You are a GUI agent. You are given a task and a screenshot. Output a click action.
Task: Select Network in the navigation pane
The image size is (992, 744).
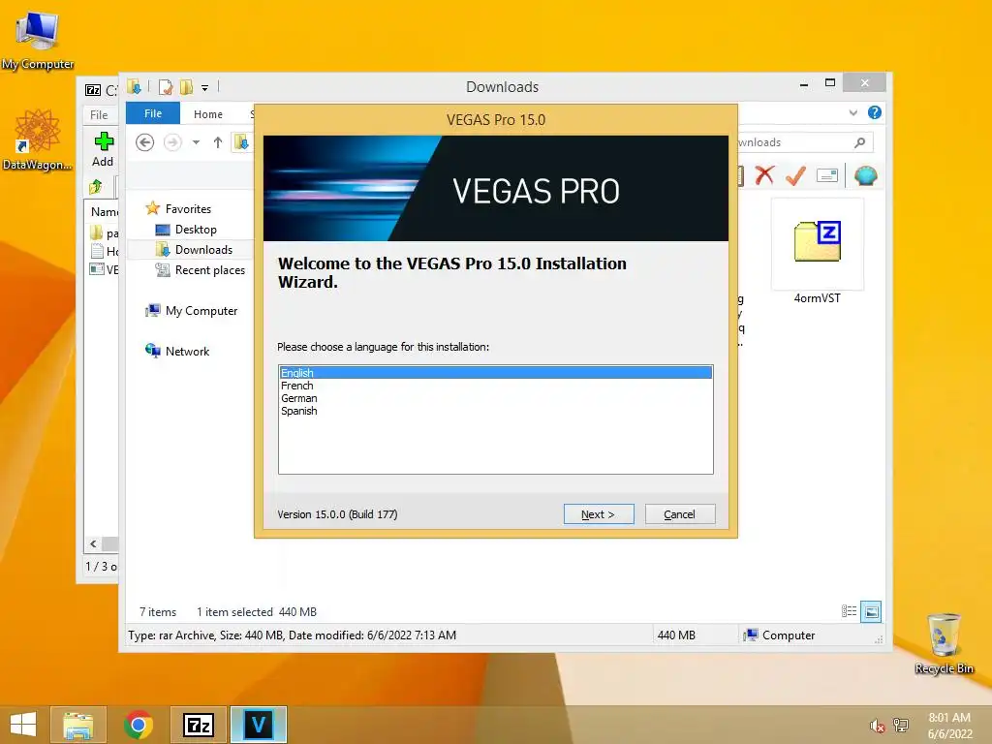(x=187, y=351)
